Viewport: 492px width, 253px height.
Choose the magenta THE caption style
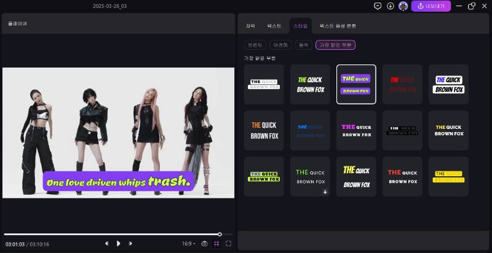point(356,130)
